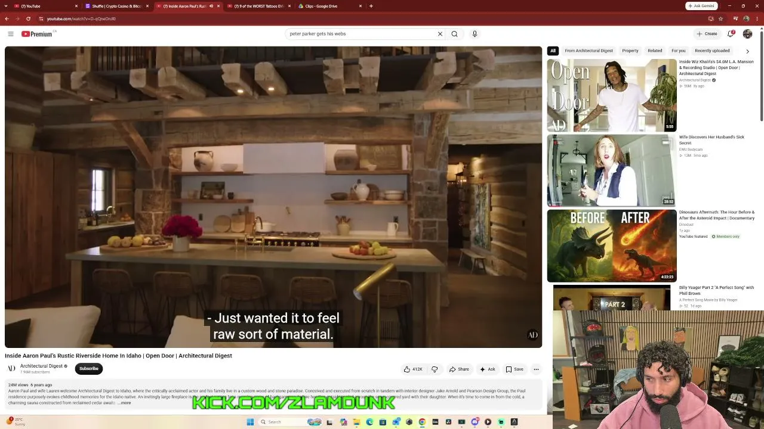Screen dimensions: 764x429
Task: Select the All filter chip
Action: coord(553,51)
